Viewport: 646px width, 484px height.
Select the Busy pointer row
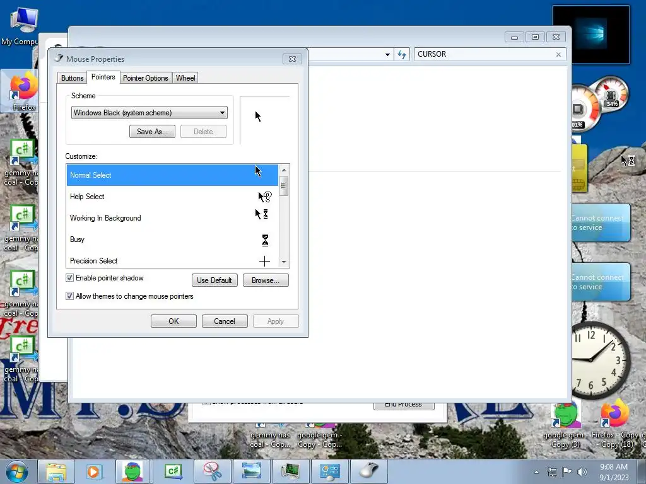pyautogui.click(x=172, y=239)
